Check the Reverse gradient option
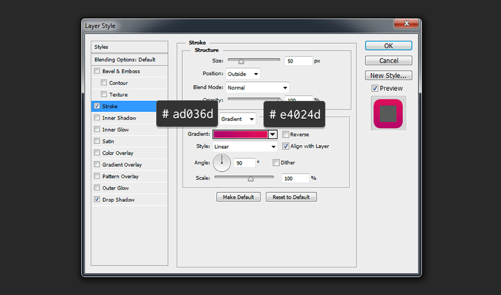Image resolution: width=501 pixels, height=295 pixels. pyautogui.click(x=286, y=135)
